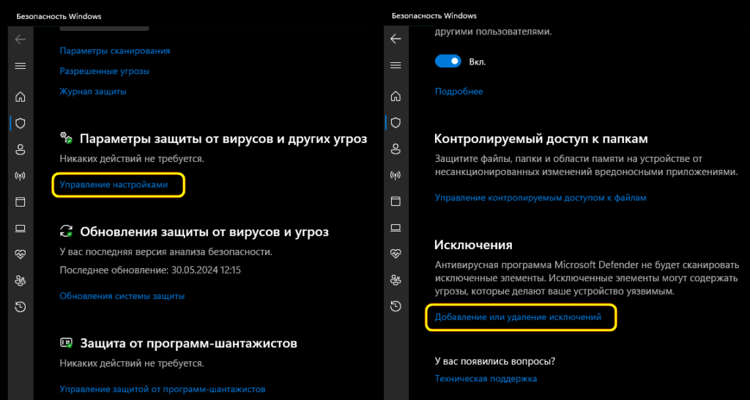Click Исключения section heading

(474, 245)
